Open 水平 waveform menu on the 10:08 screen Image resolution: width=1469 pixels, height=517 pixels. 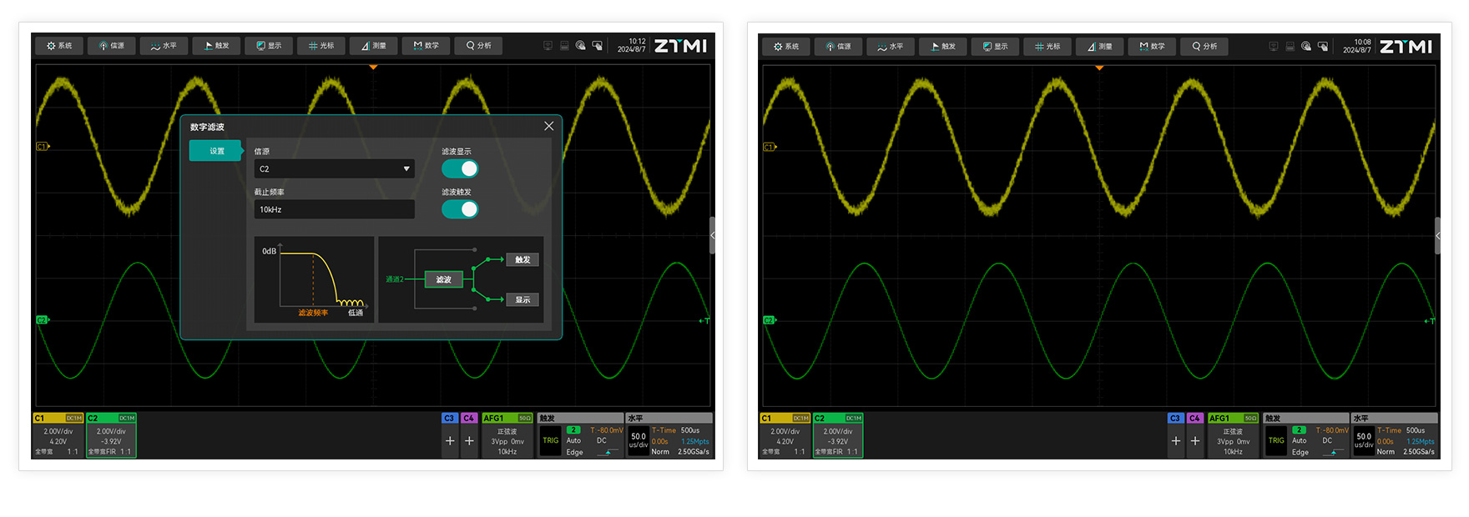(890, 47)
